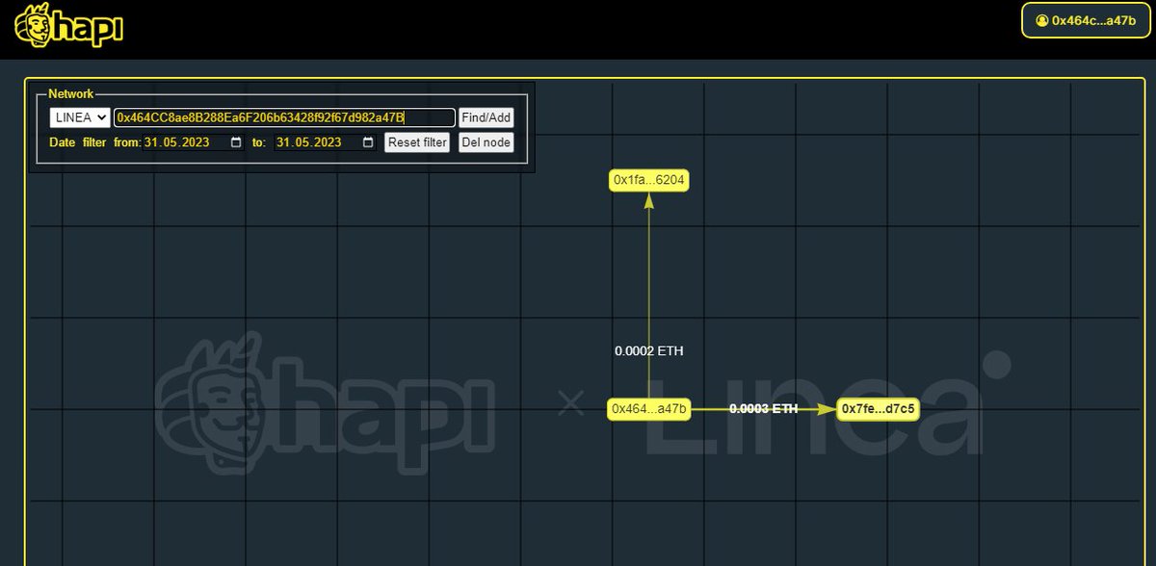
Task: Click the Del node button
Action: (x=486, y=142)
